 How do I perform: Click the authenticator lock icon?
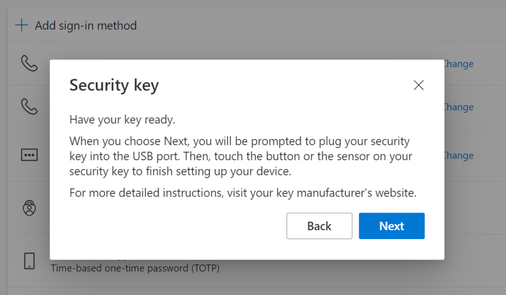click(29, 208)
